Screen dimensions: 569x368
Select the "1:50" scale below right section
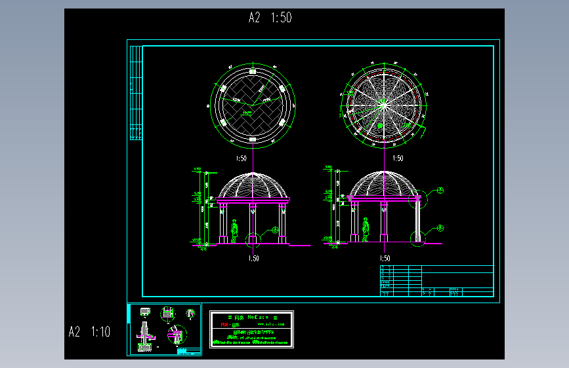pos(385,258)
